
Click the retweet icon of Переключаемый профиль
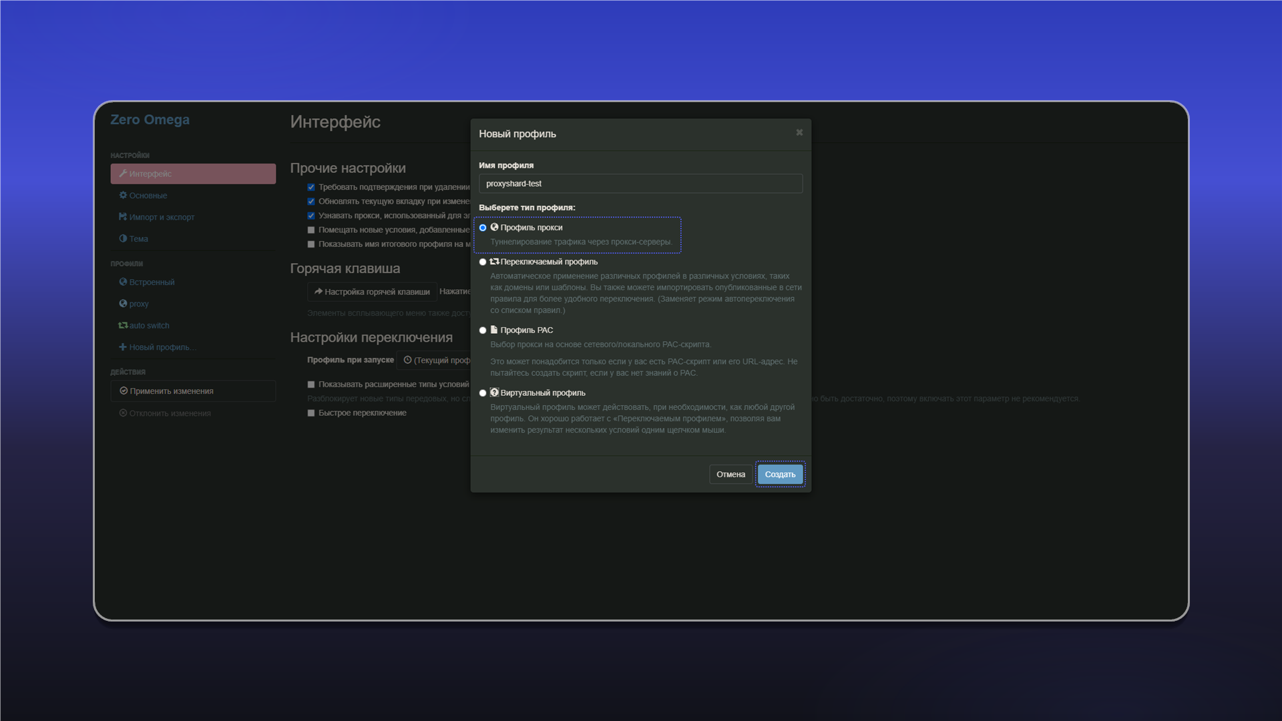pos(494,261)
